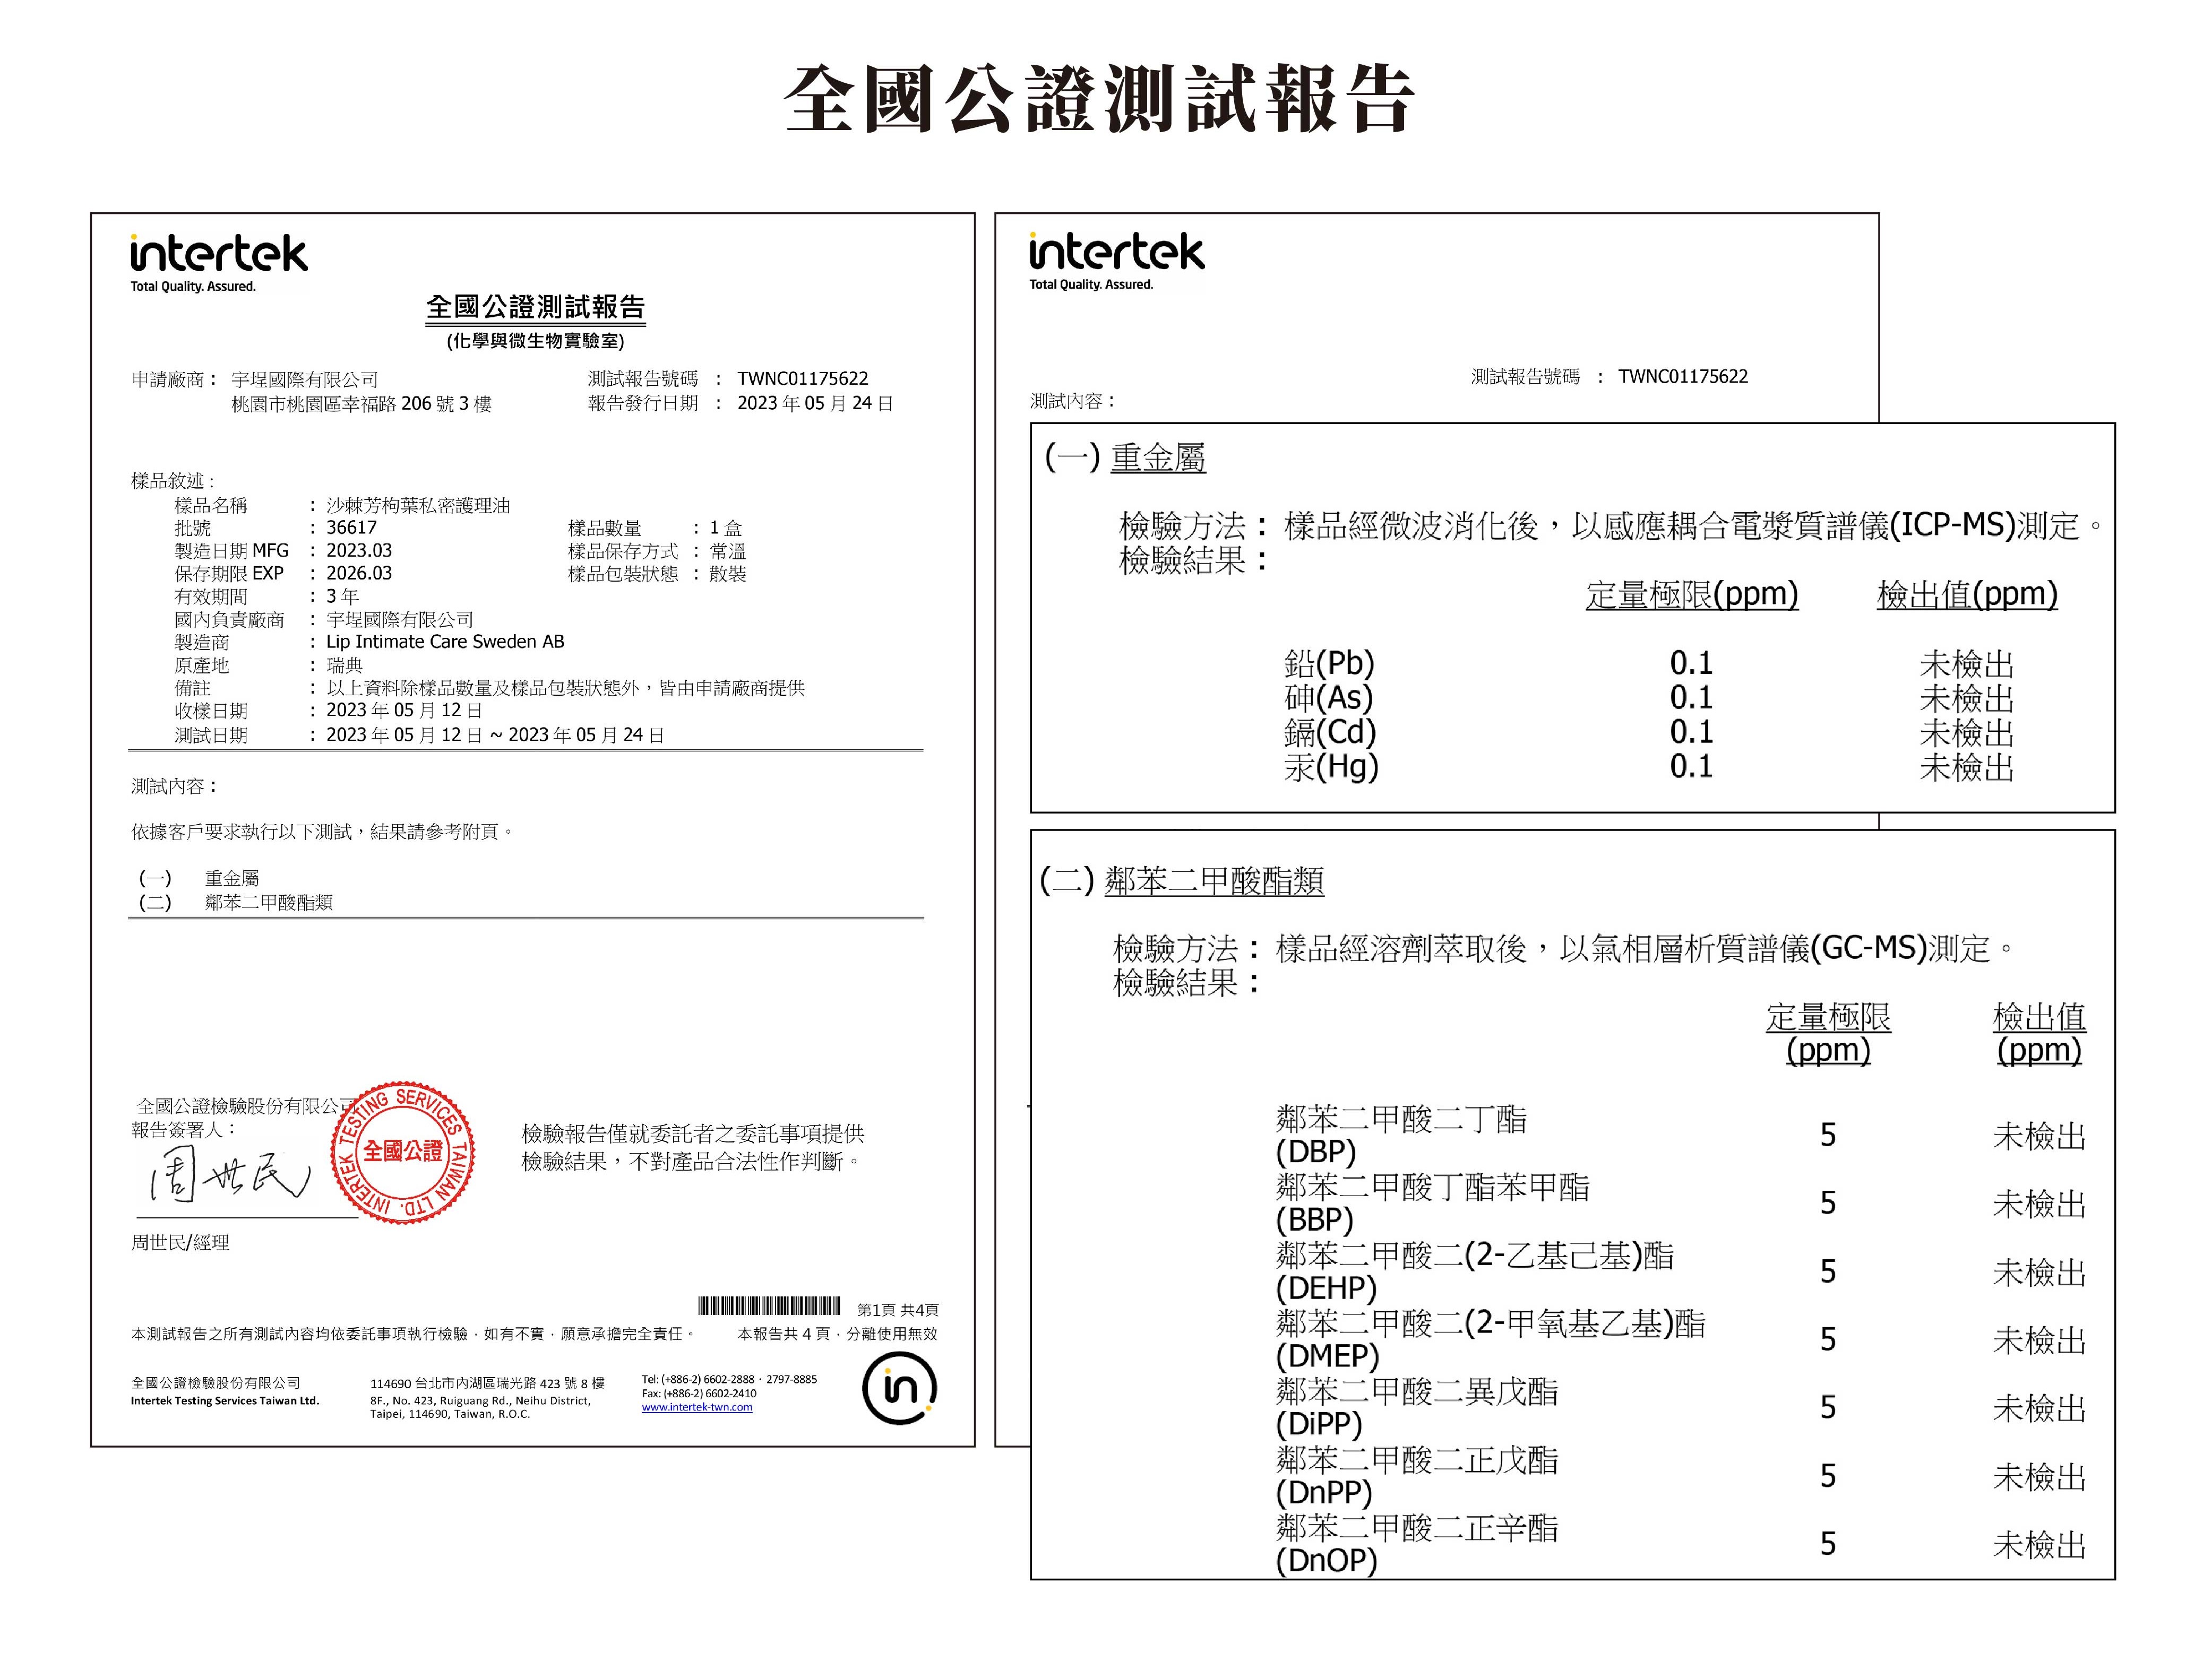Image resolution: width=2212 pixels, height=1670 pixels.
Task: Click the ICP-MS test method description line
Action: (1611, 526)
